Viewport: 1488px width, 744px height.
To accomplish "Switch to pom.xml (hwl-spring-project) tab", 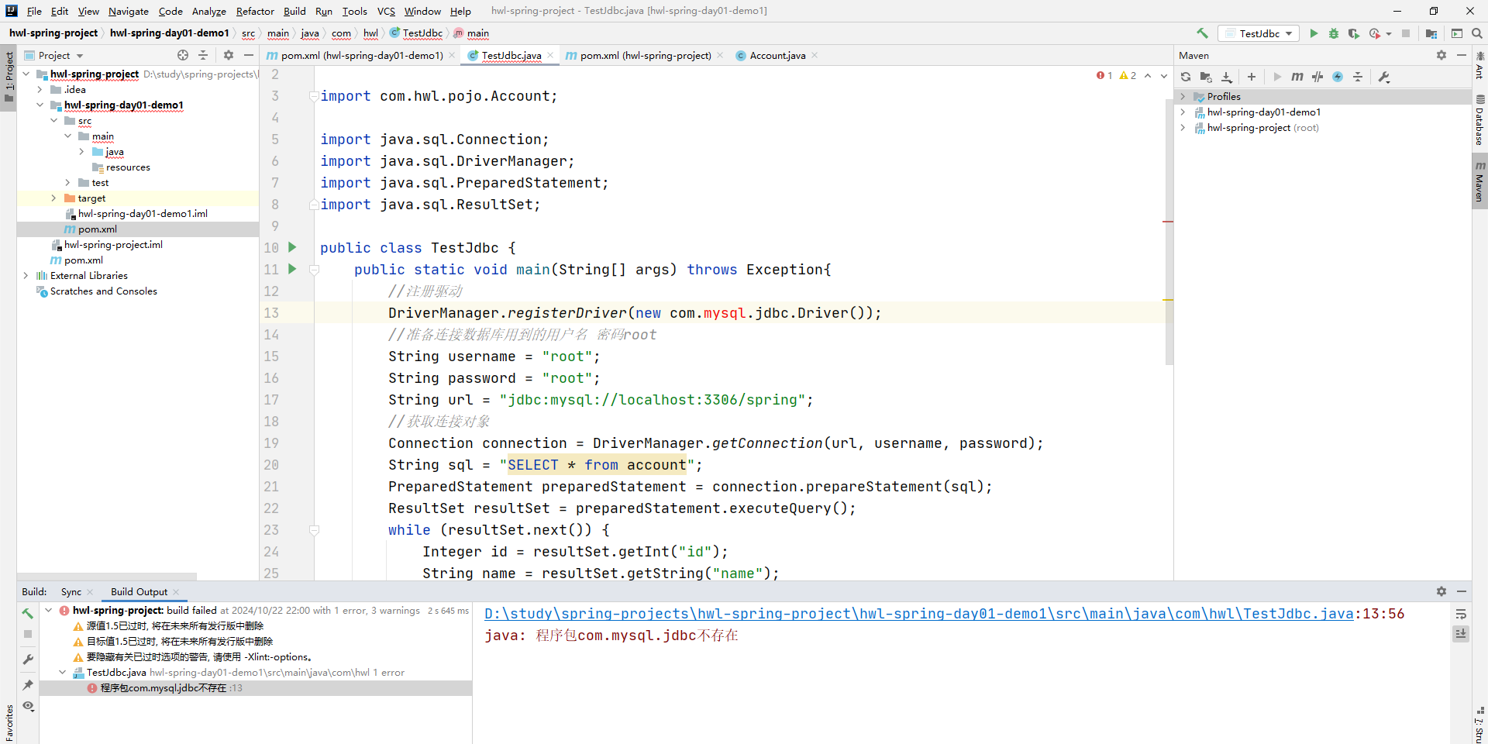I will (x=645, y=55).
